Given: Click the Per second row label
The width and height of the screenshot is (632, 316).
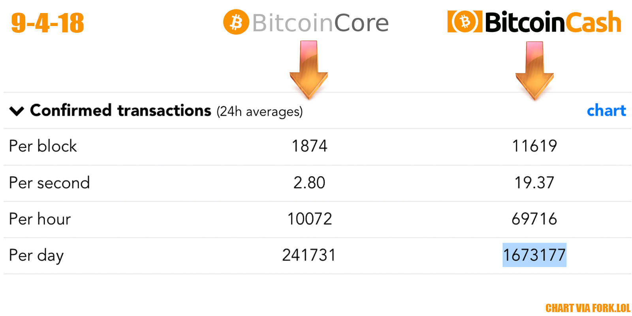Looking at the screenshot, I should point(49,183).
